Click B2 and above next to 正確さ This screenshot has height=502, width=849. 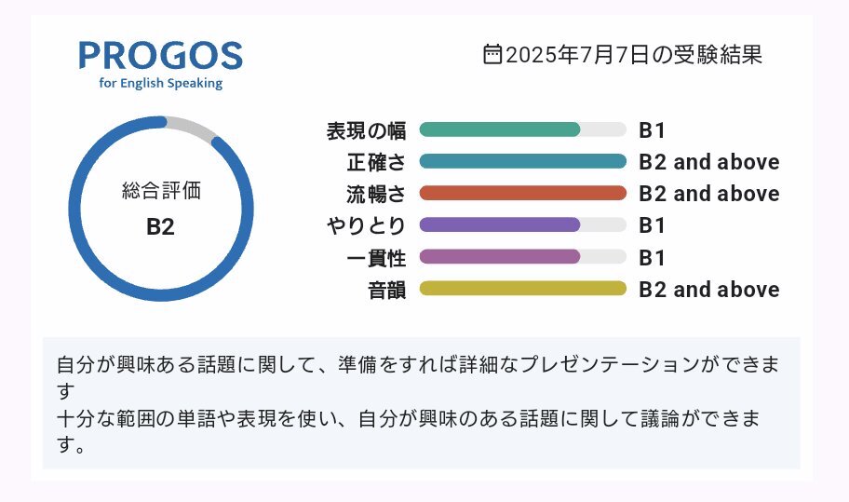pyautogui.click(x=709, y=162)
